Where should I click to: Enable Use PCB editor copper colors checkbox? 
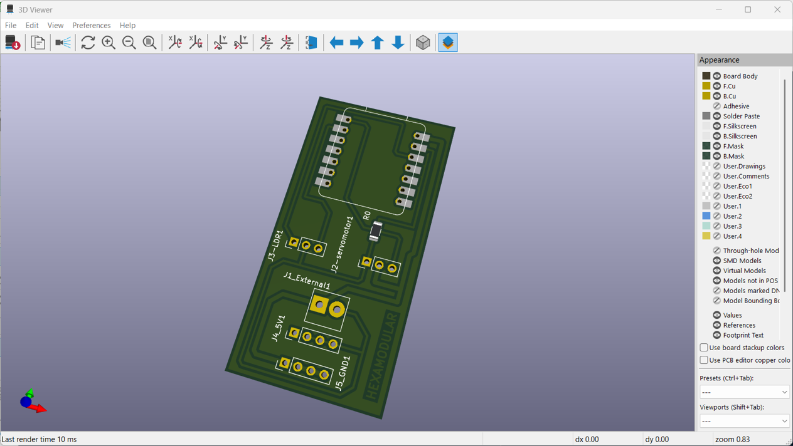(704, 360)
